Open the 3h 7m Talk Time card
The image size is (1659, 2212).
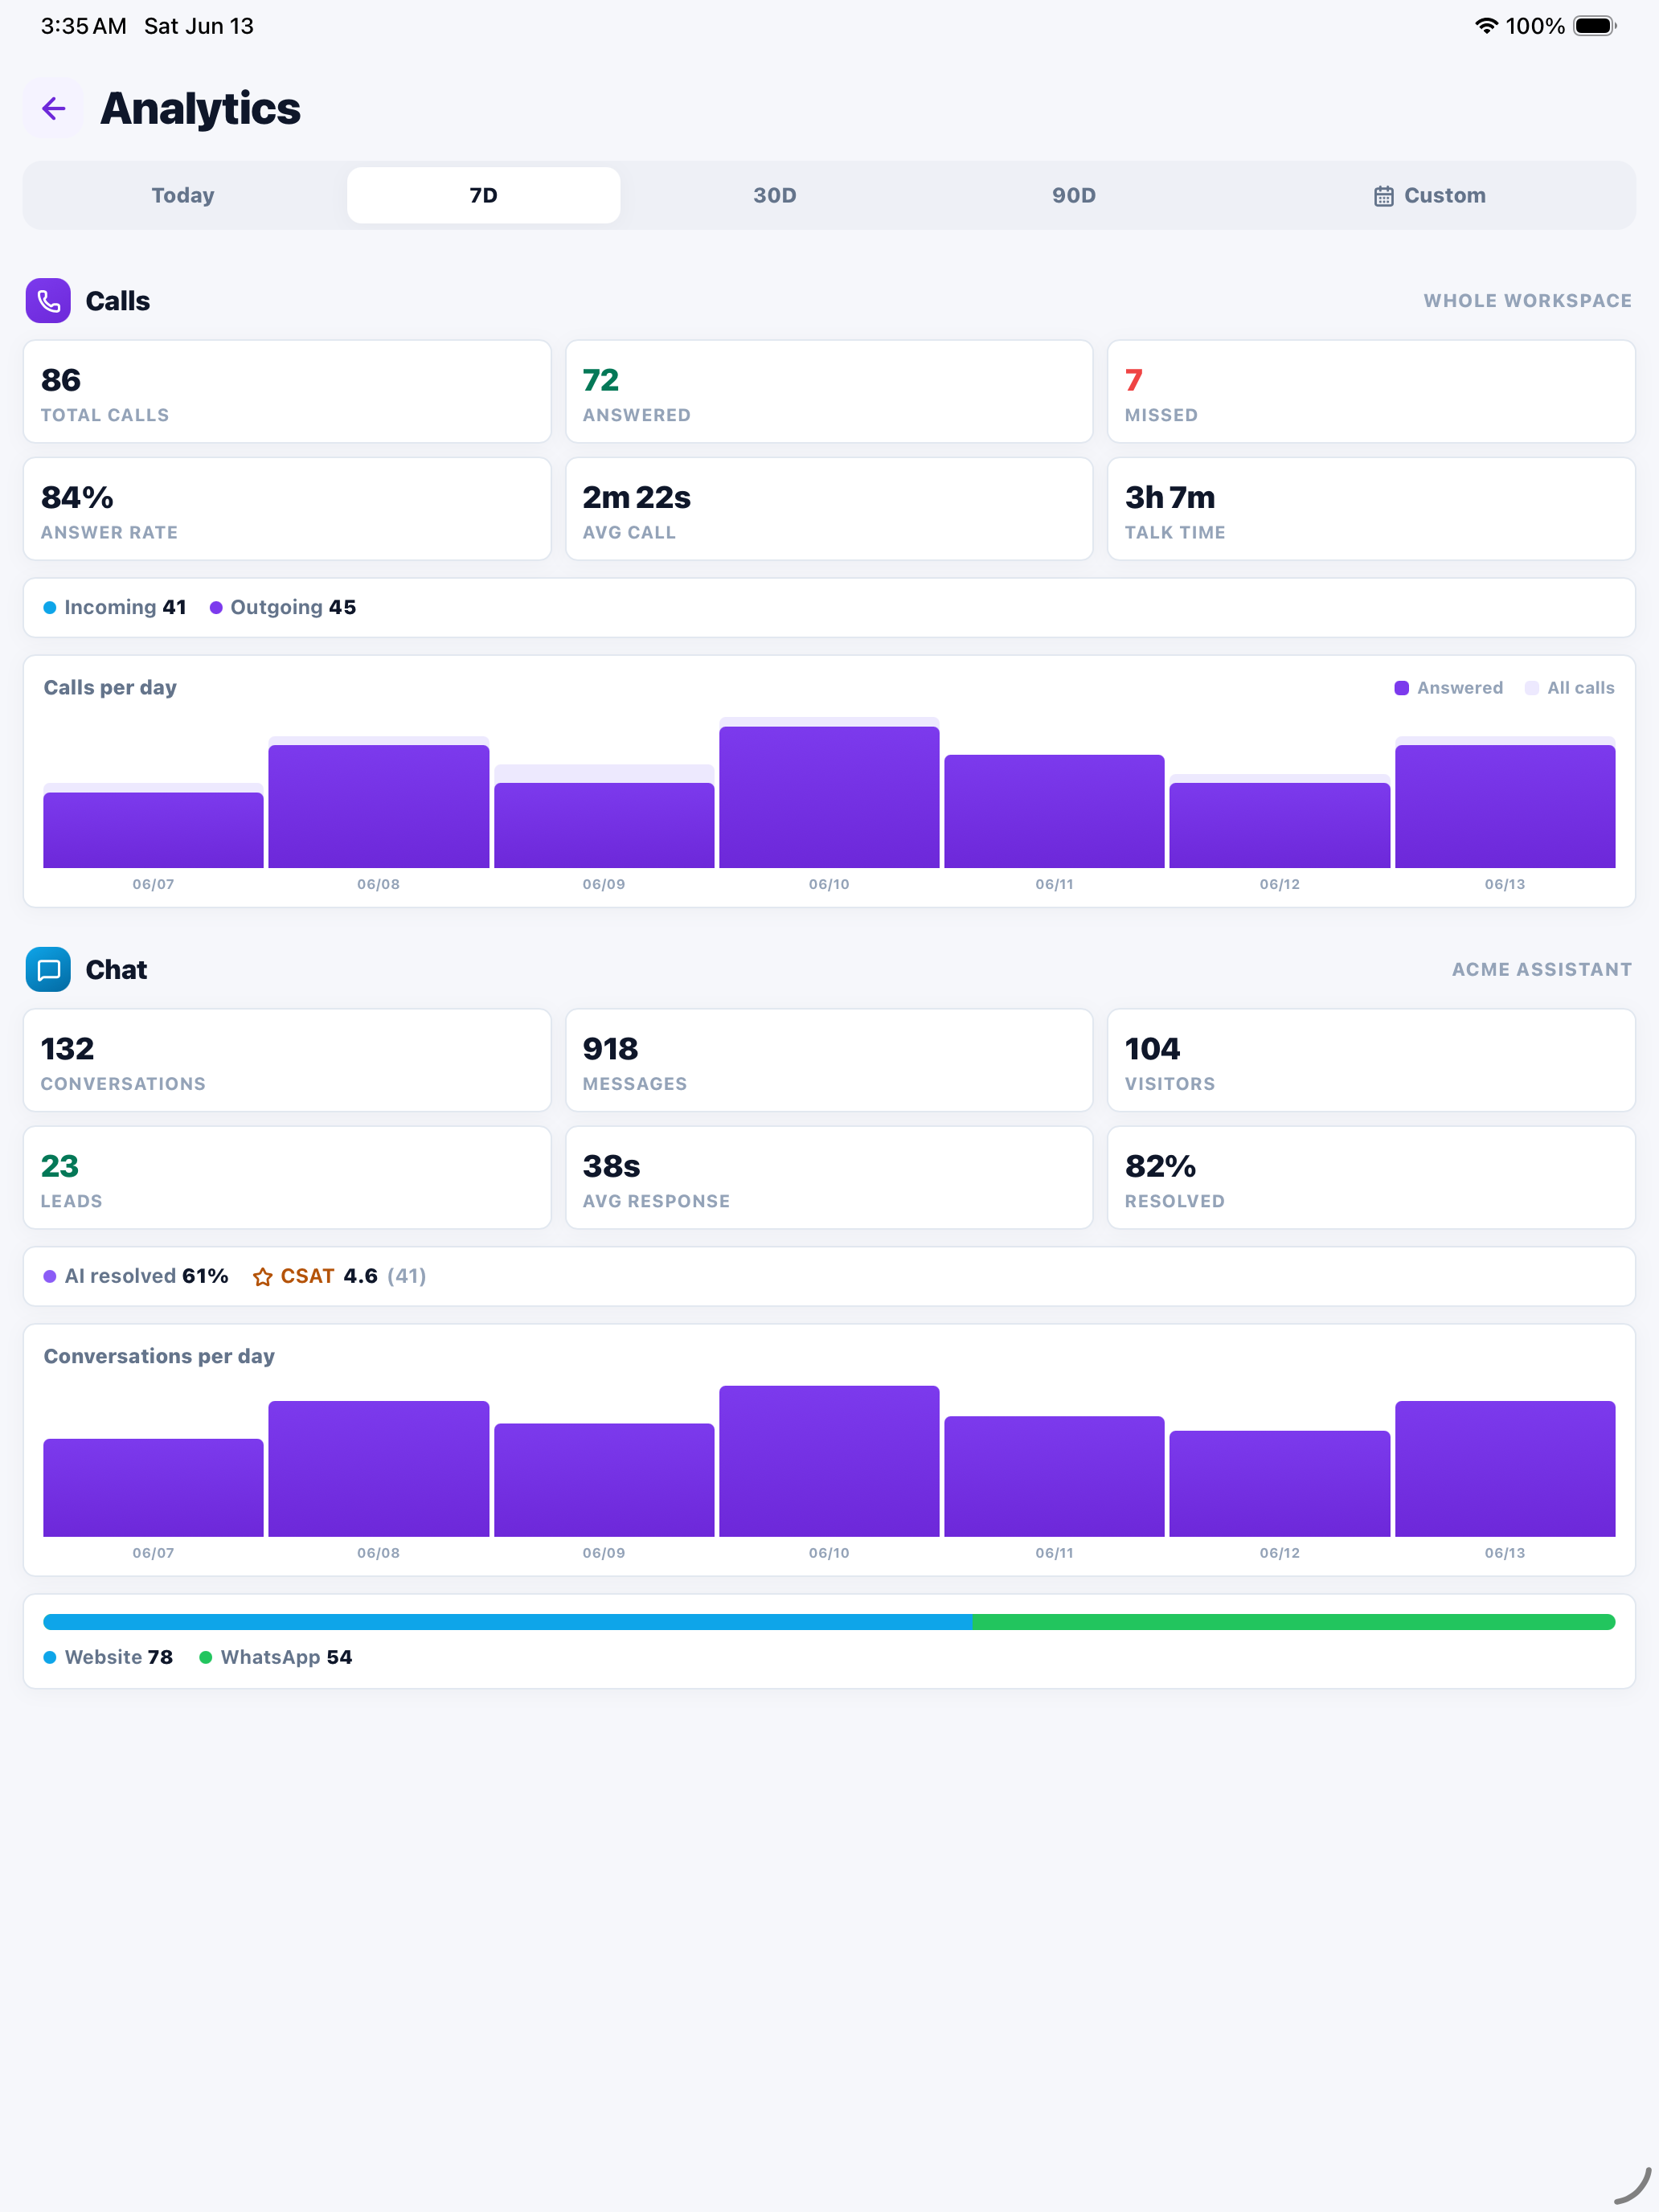coord(1371,509)
